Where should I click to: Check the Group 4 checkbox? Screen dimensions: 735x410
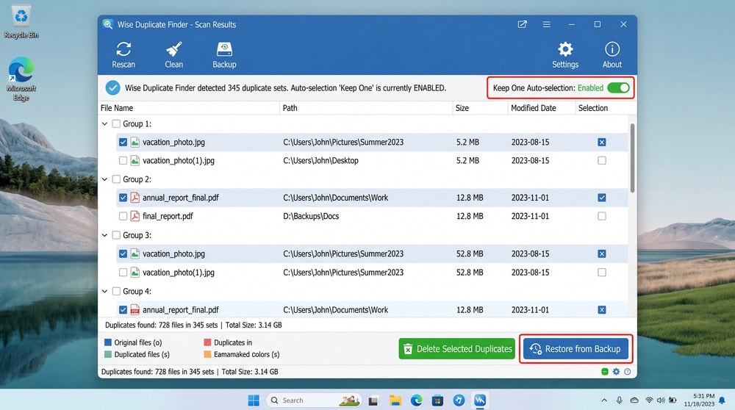[x=116, y=292]
